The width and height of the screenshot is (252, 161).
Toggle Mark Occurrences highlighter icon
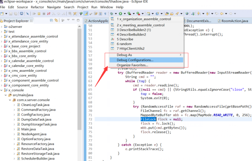[86, 14]
